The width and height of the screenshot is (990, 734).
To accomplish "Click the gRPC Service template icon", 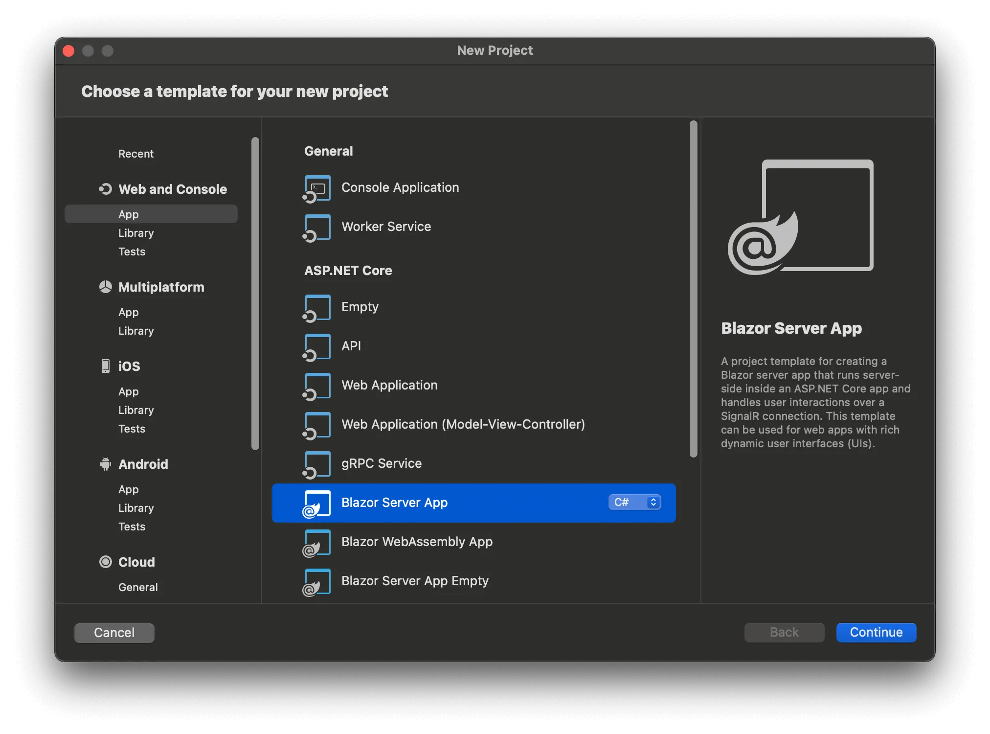I will tap(316, 464).
